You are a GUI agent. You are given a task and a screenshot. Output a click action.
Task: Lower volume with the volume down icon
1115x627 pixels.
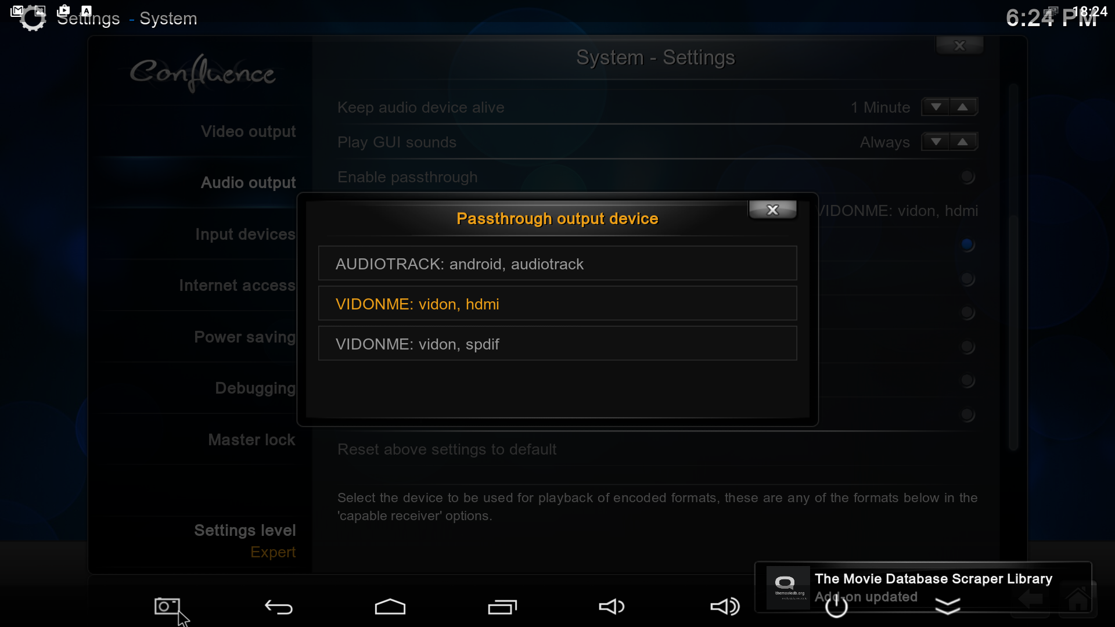(612, 607)
